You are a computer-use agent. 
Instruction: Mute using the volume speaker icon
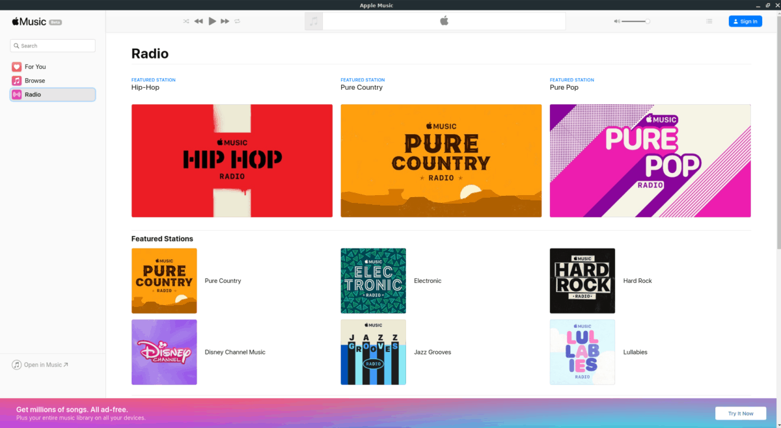click(x=617, y=21)
